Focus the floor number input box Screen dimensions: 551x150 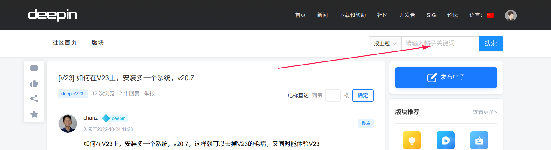[x=333, y=96]
